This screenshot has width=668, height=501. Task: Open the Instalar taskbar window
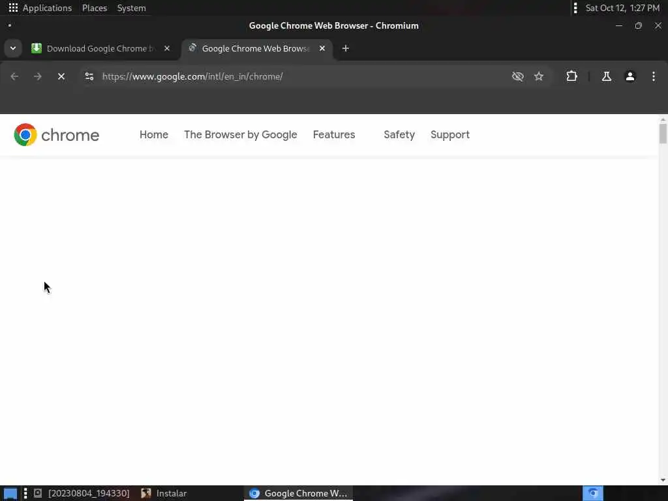coord(164,493)
